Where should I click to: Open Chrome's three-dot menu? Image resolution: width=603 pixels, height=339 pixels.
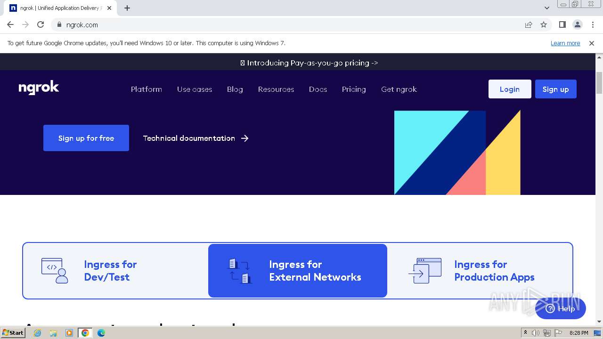pyautogui.click(x=593, y=24)
